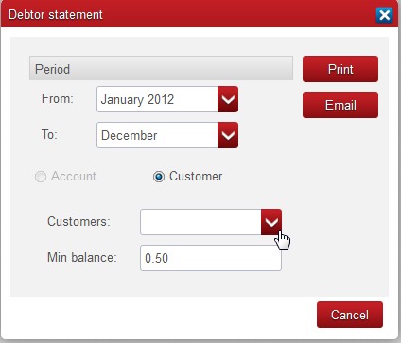Cancel the debtor statement dialog
The height and width of the screenshot is (343, 401).
350,315
